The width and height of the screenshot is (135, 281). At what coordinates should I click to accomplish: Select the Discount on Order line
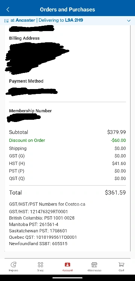pyautogui.click(x=67, y=140)
